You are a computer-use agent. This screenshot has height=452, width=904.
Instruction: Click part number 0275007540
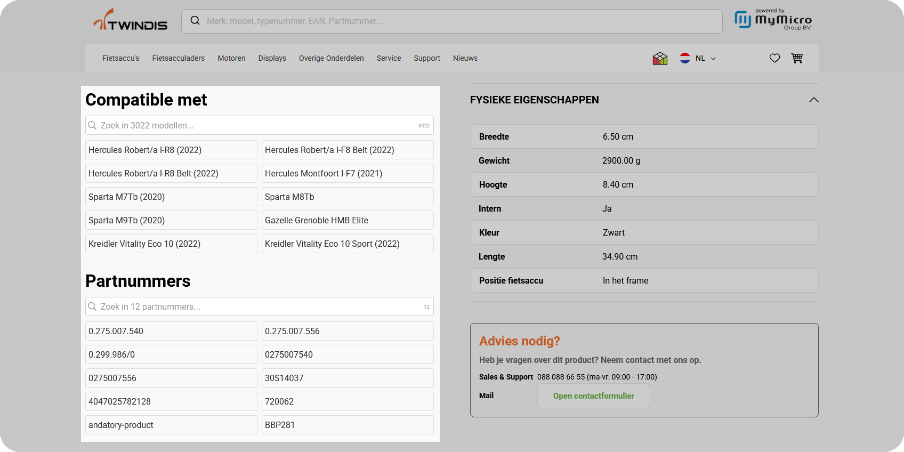click(348, 354)
